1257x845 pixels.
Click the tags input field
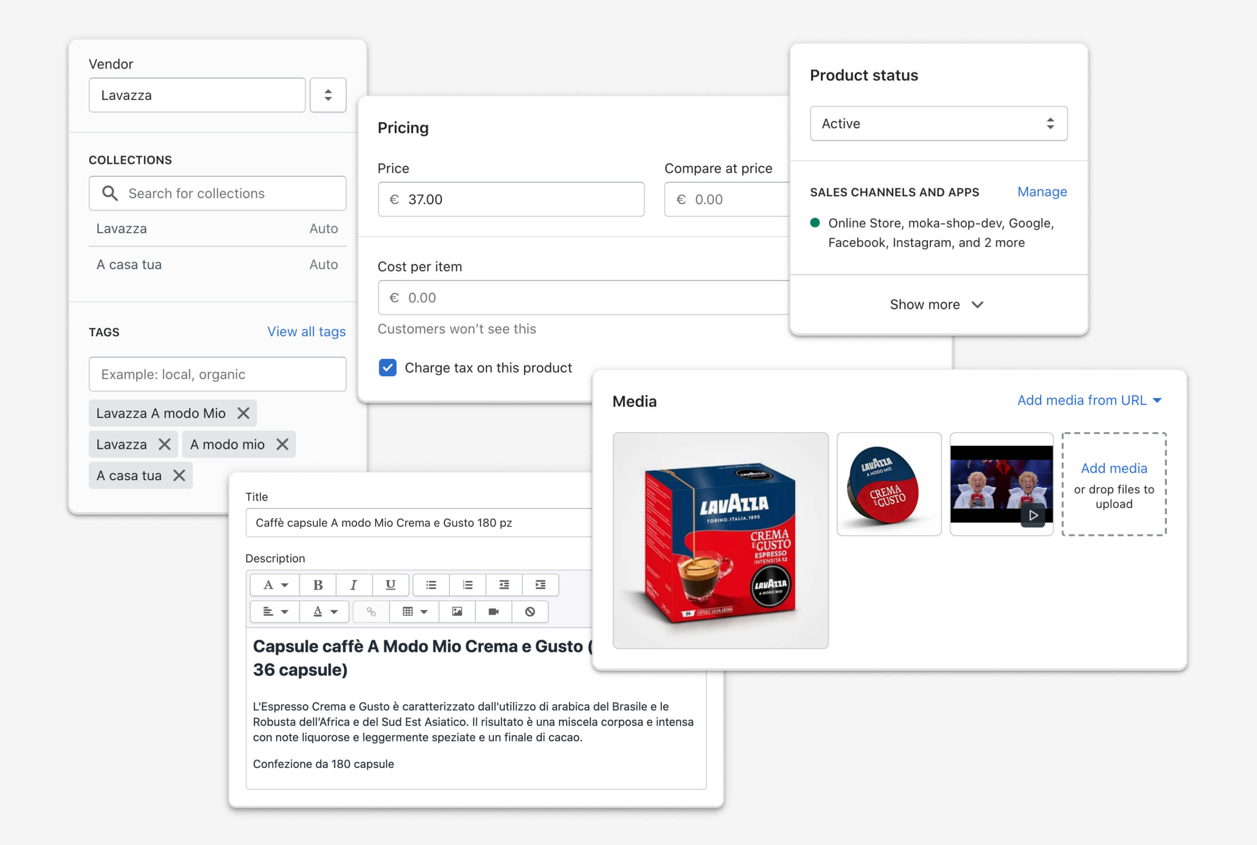[x=217, y=374]
